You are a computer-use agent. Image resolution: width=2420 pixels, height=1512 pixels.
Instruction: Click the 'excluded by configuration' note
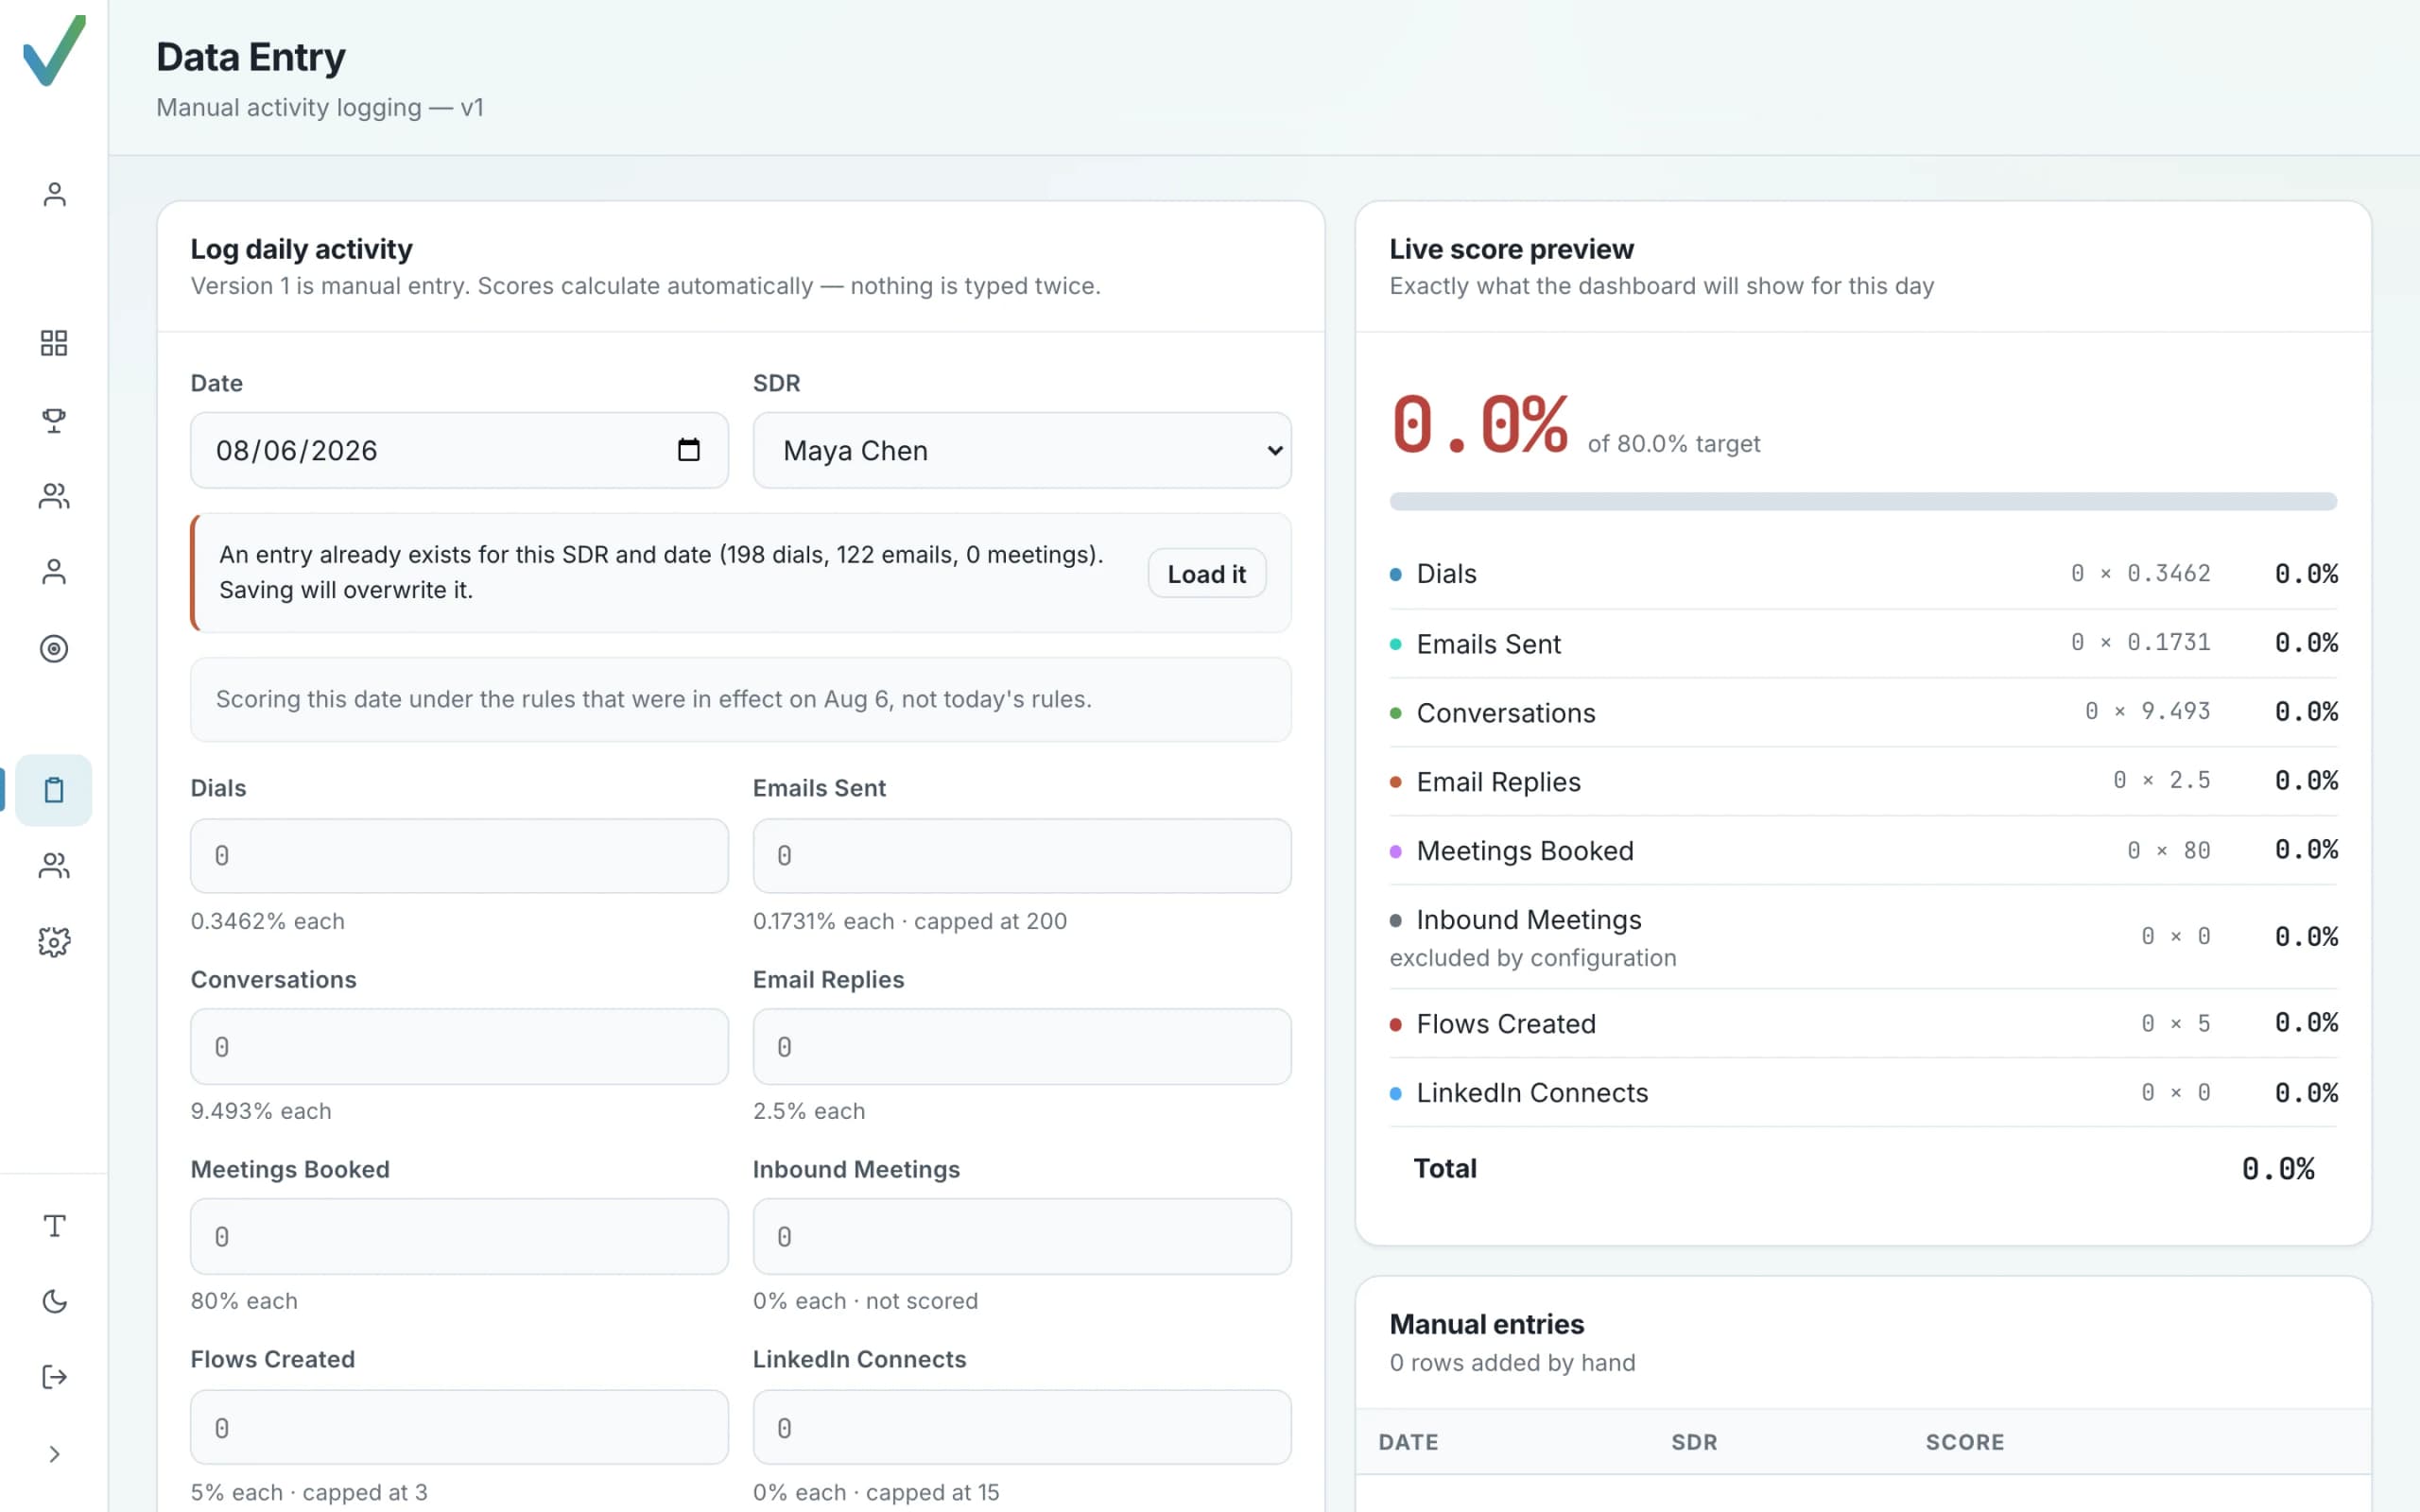tap(1532, 958)
